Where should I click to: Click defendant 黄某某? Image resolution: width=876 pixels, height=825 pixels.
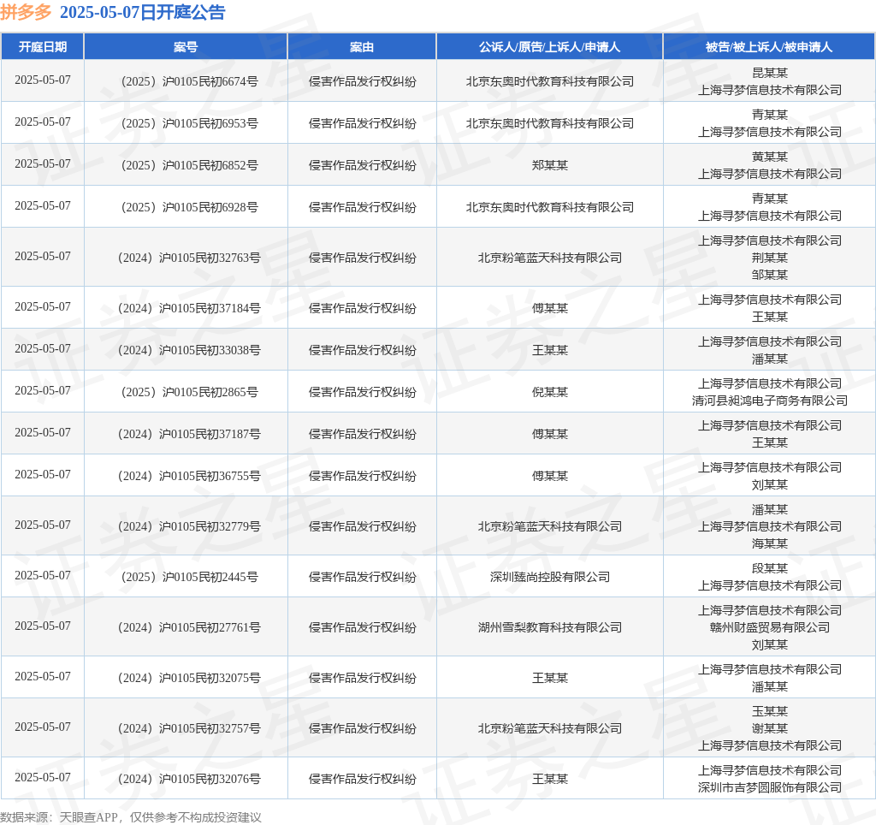(769, 157)
